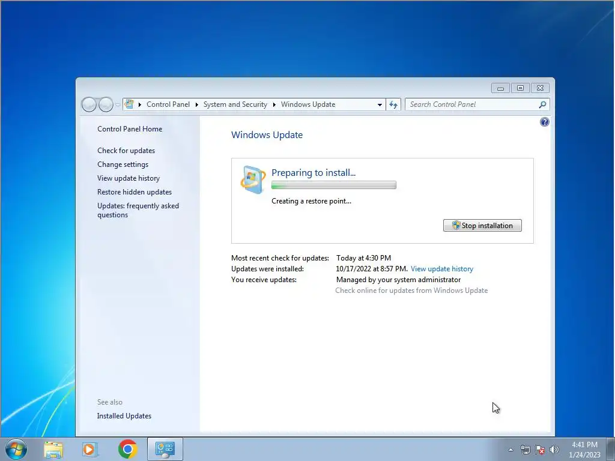
Task: Click the Control Panel taskbar button
Action: [165, 449]
